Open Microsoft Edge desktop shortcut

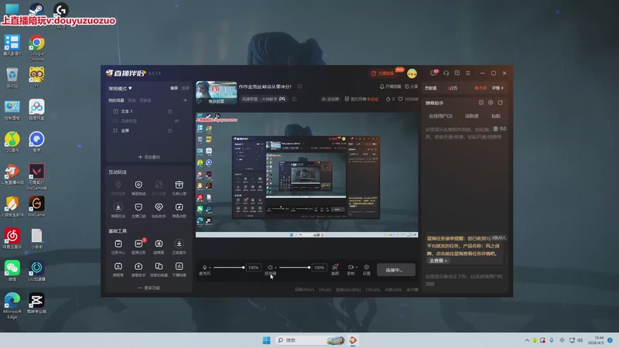12,305
